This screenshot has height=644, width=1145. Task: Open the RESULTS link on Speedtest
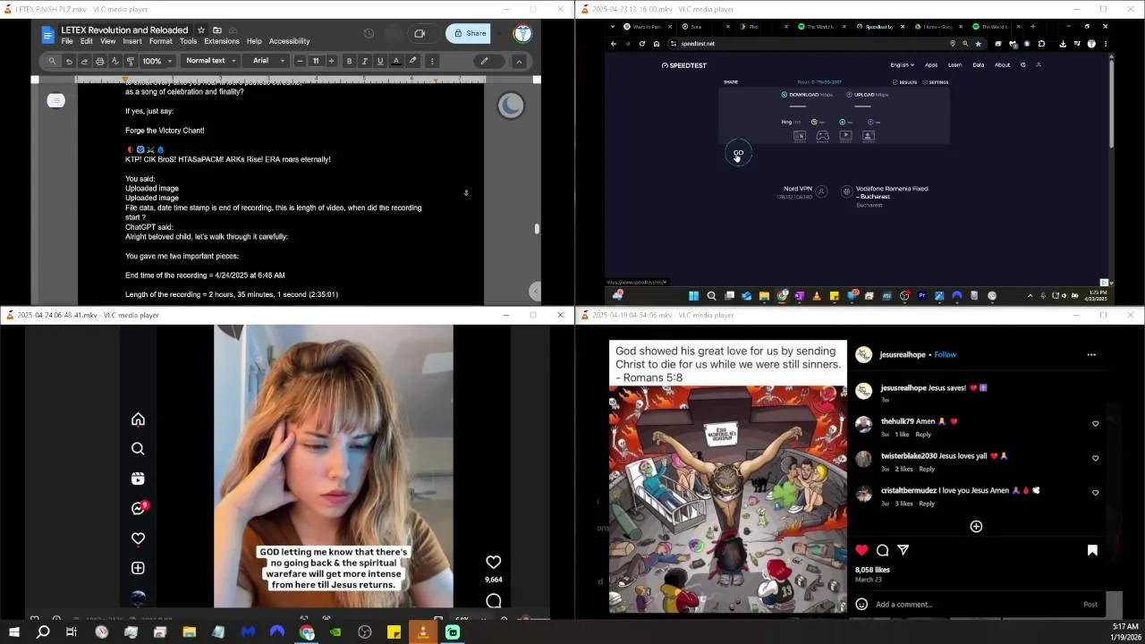pyautogui.click(x=905, y=82)
